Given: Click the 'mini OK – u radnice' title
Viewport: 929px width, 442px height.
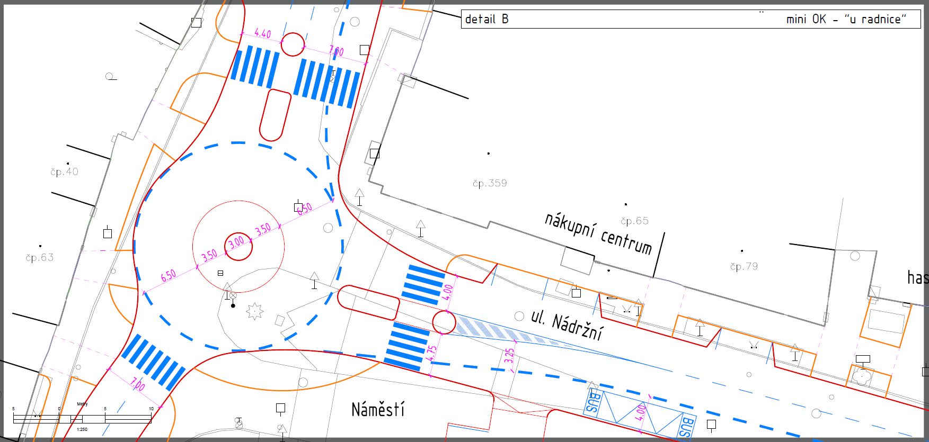Looking at the screenshot, I should pyautogui.click(x=846, y=20).
